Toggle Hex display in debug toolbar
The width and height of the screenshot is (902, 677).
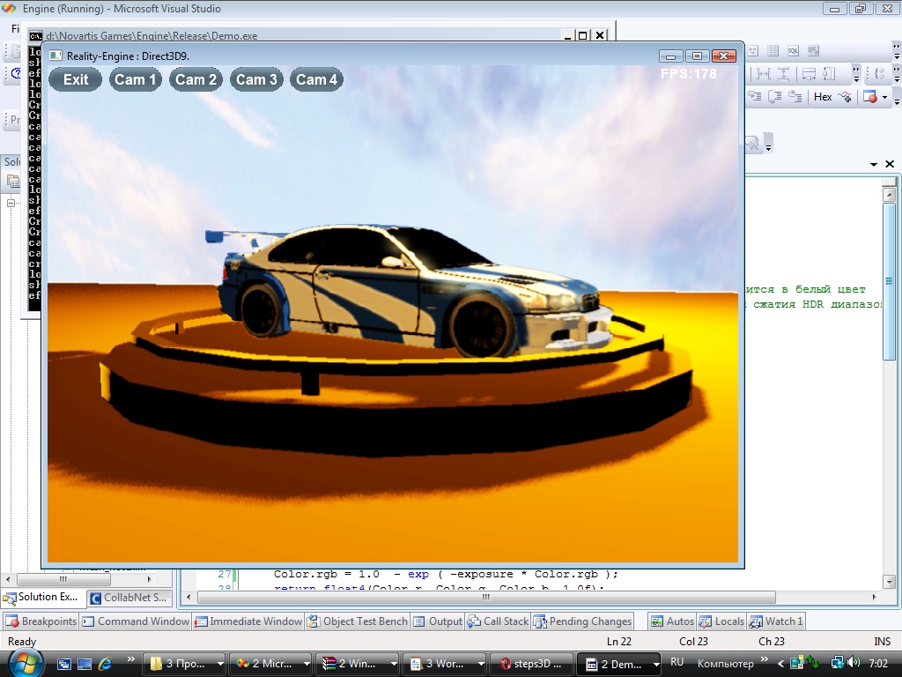823,97
